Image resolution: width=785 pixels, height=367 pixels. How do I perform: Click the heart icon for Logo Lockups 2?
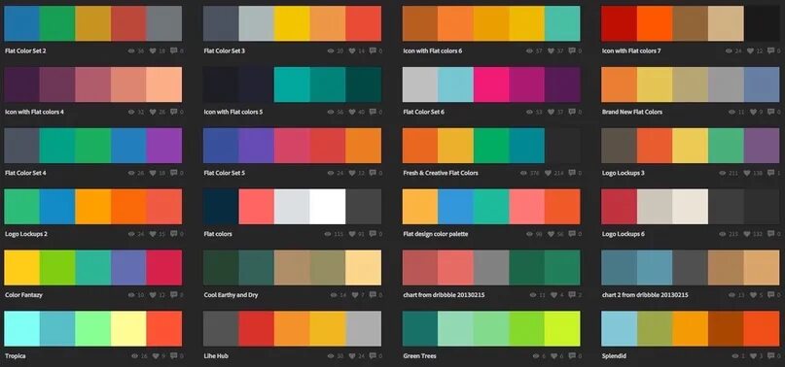[153, 234]
